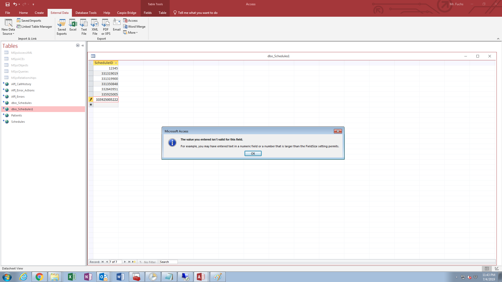Collapse the ribbon with the arrow

(x=498, y=39)
